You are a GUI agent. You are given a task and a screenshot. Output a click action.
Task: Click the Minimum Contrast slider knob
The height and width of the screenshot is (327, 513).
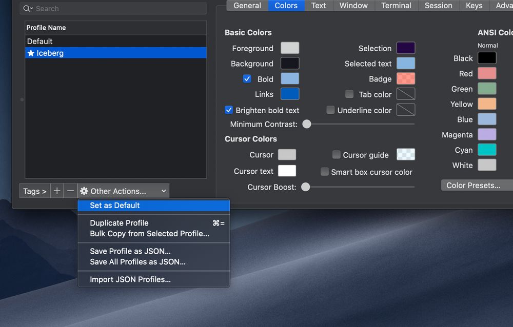point(307,124)
